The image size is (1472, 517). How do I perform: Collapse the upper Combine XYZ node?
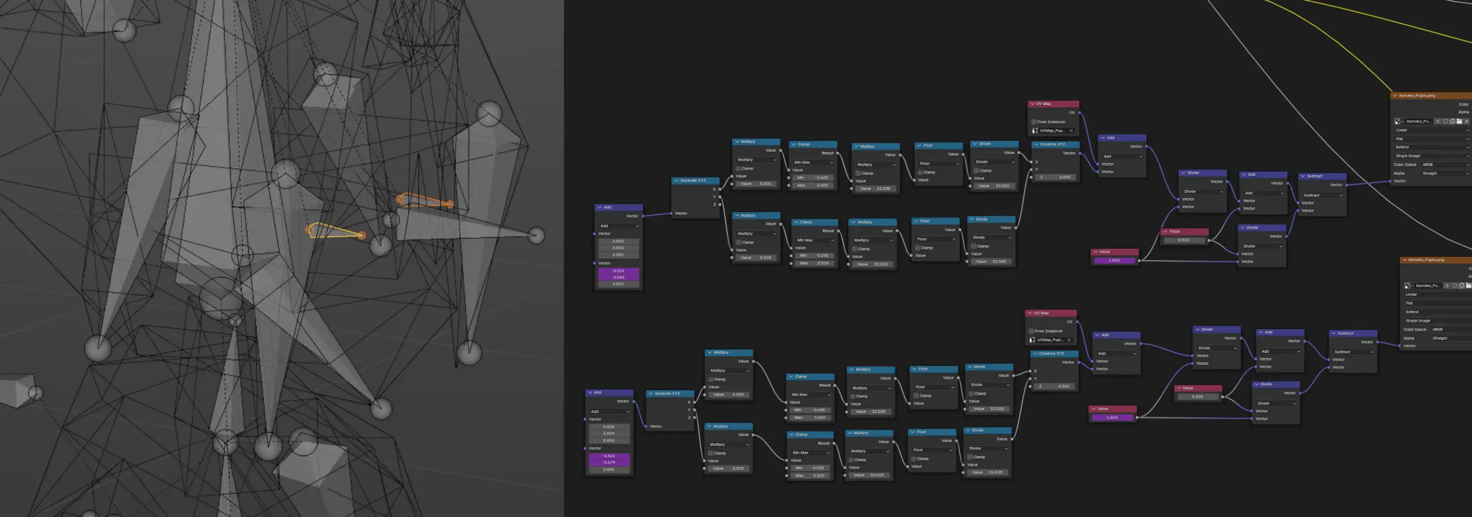click(1036, 144)
